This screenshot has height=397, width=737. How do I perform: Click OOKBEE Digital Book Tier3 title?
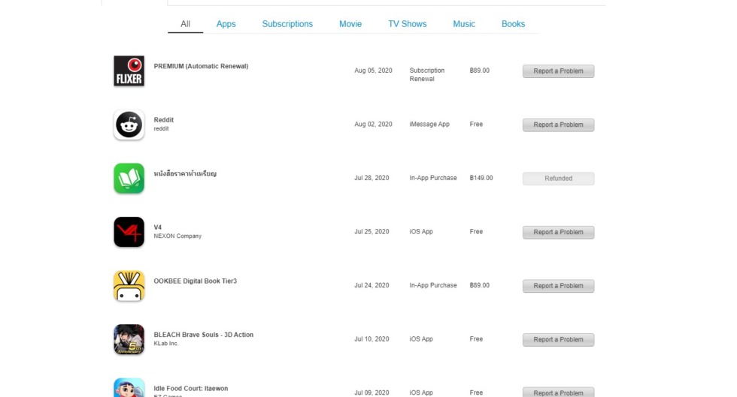(195, 281)
